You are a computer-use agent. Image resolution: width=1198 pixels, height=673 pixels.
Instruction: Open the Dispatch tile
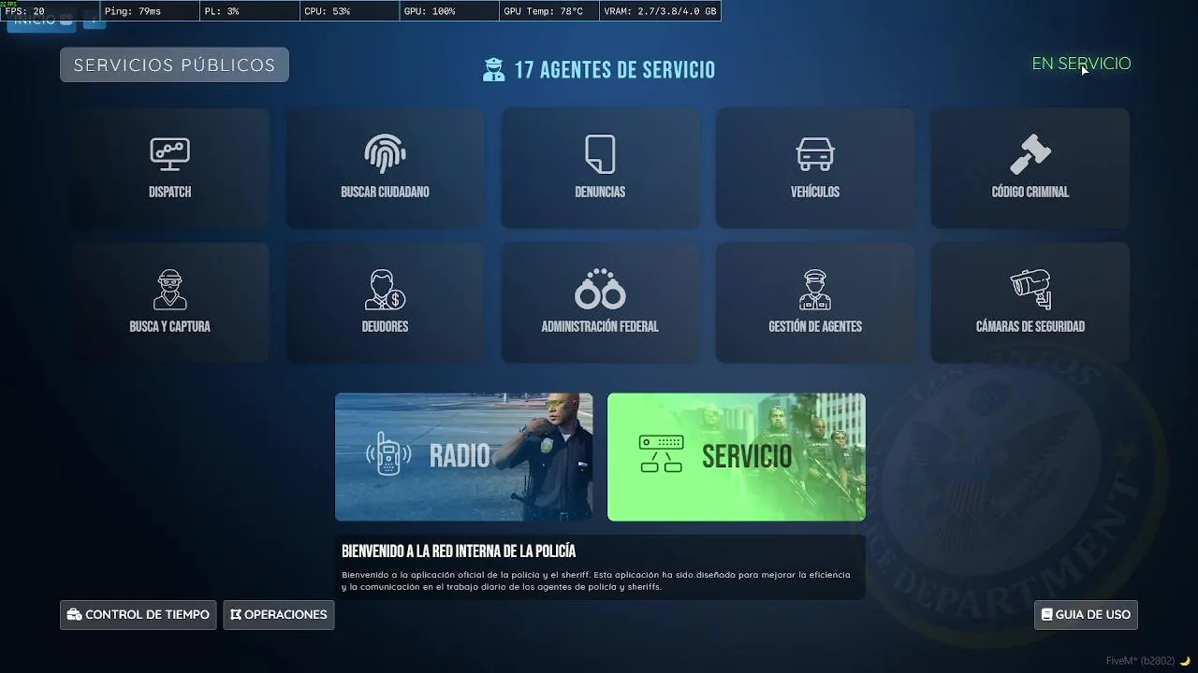169,168
